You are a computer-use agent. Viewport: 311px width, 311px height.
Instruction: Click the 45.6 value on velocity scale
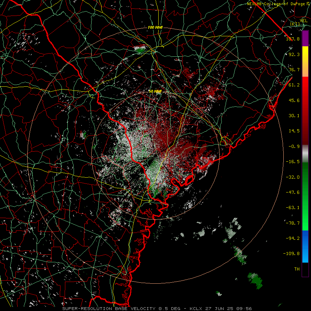click(x=294, y=100)
